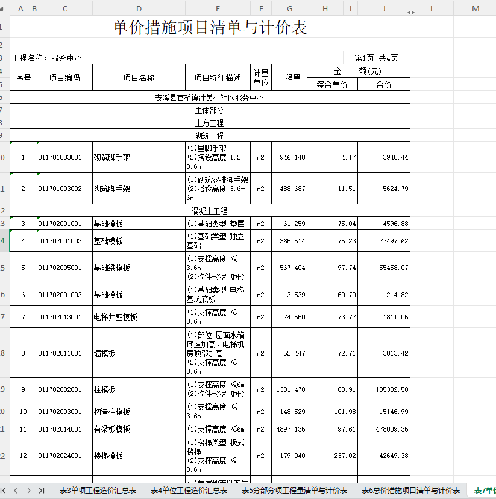496x499 pixels.
Task: Select column B header
Action: 34,9
